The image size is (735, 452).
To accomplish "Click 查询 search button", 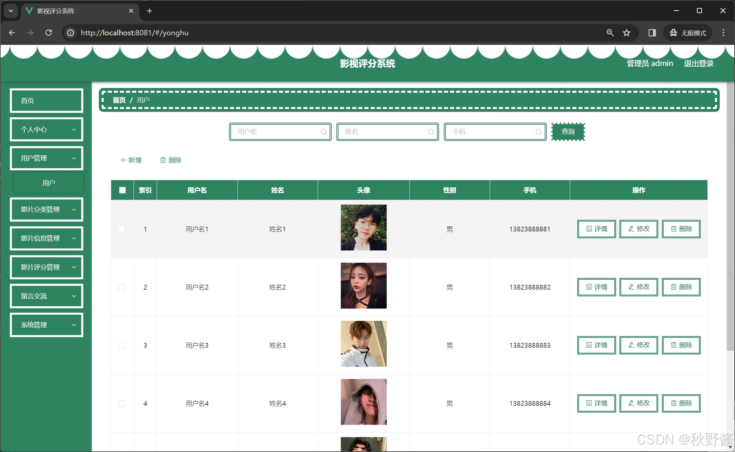I will pyautogui.click(x=568, y=132).
